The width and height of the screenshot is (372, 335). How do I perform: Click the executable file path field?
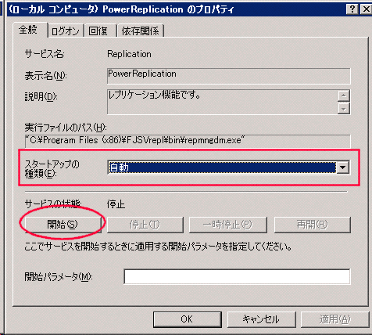coord(188,141)
